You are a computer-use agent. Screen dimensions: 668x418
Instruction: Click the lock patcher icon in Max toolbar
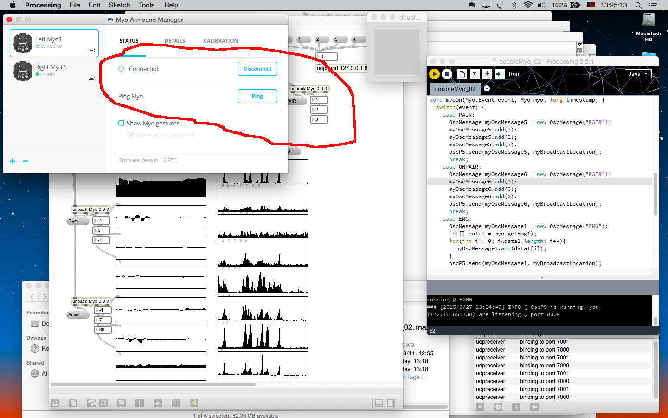click(x=55, y=403)
